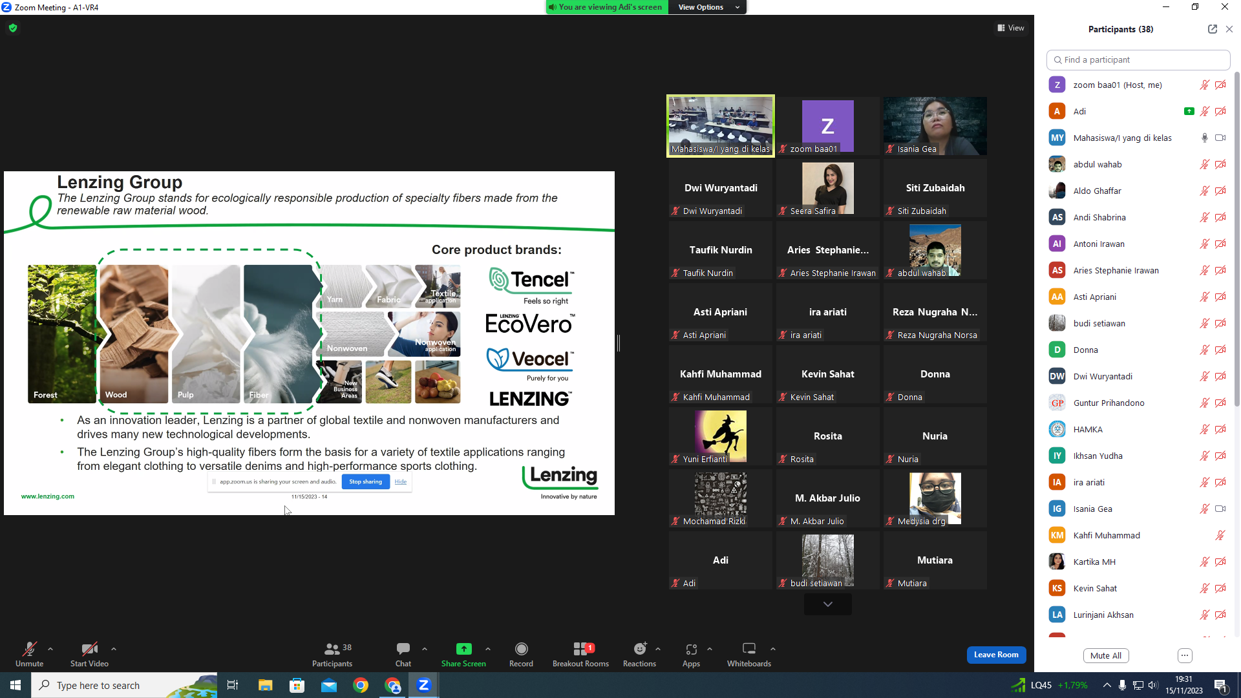Click the Zoom icon on taskbar
Viewport: 1241px width, 698px height.
(424, 685)
